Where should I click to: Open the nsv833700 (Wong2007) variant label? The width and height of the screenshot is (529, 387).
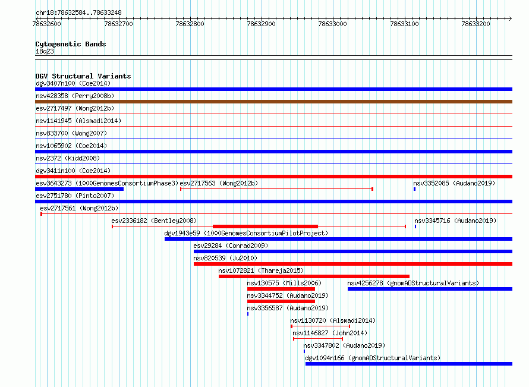[71, 133]
